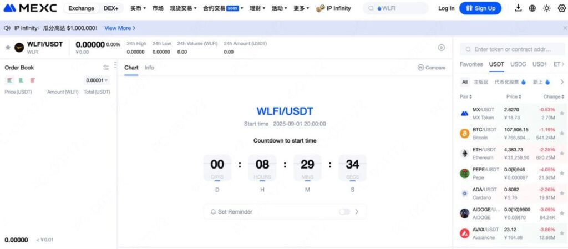
Task: Favorite the ETH/USDT star
Action: (562, 154)
